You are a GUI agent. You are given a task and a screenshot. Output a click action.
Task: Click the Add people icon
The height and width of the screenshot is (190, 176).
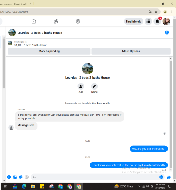pos(81,86)
